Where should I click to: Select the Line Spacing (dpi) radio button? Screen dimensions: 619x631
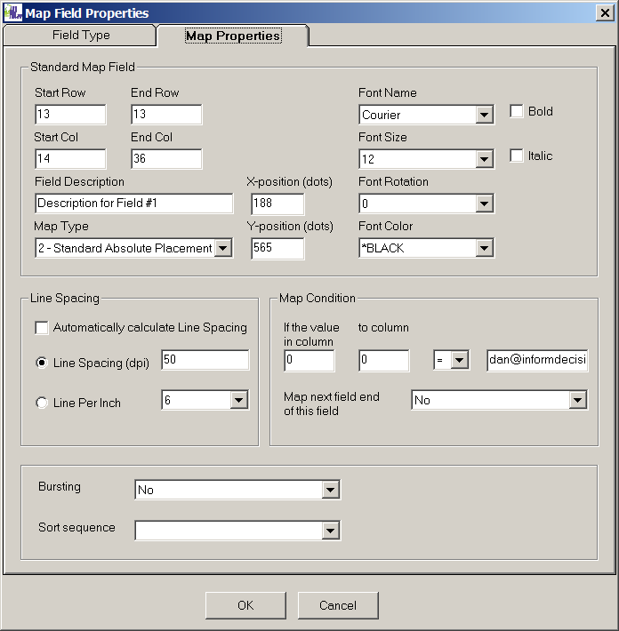[x=42, y=363]
